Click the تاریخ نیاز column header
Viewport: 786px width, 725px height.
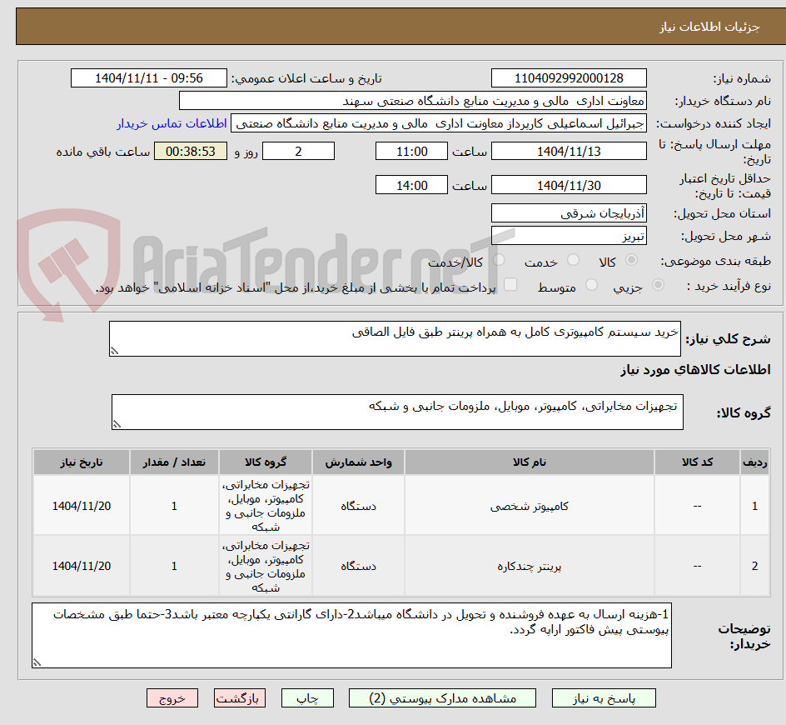pyautogui.click(x=82, y=462)
